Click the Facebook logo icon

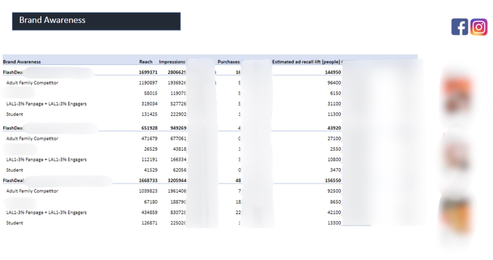tap(460, 27)
